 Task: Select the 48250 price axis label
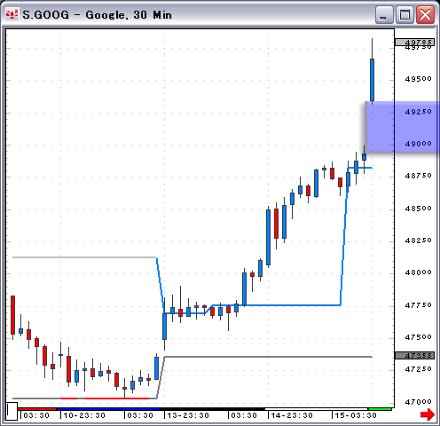[418, 241]
